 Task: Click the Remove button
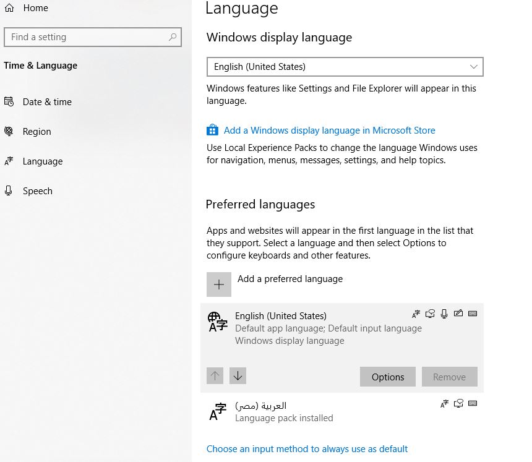coord(450,377)
